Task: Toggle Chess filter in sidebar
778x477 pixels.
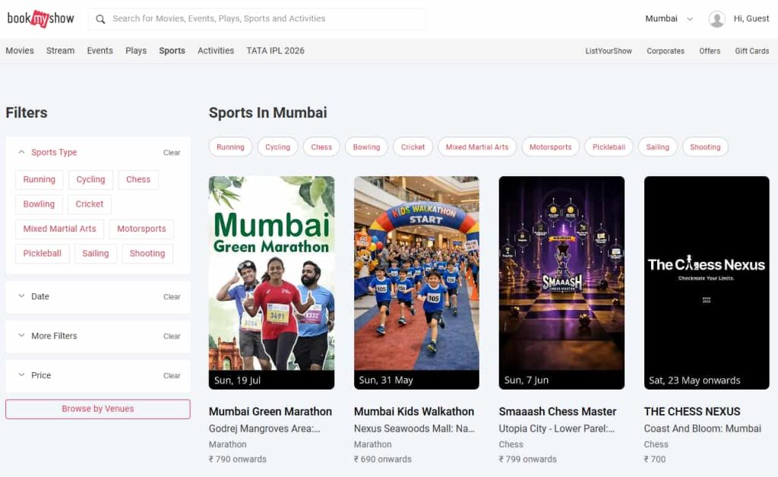Action: pos(138,179)
